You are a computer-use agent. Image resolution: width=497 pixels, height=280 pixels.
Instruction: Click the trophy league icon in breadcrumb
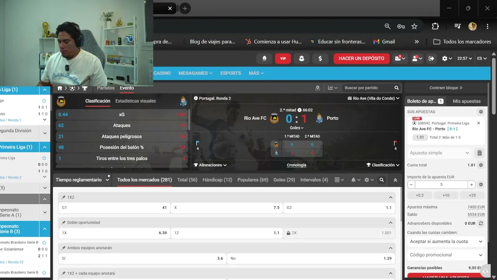(85, 88)
